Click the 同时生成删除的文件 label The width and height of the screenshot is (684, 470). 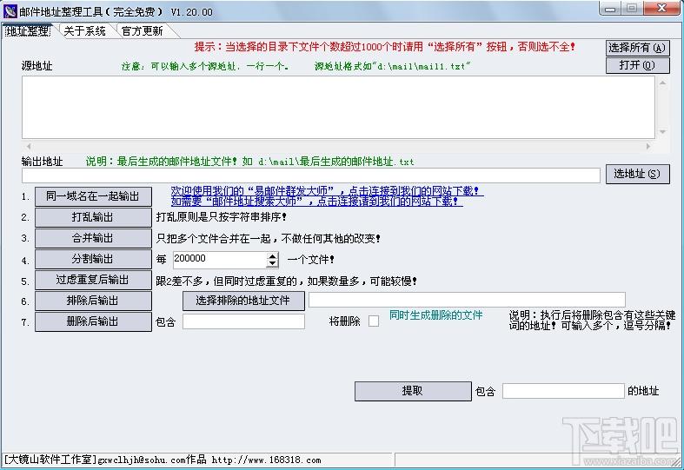coord(435,315)
